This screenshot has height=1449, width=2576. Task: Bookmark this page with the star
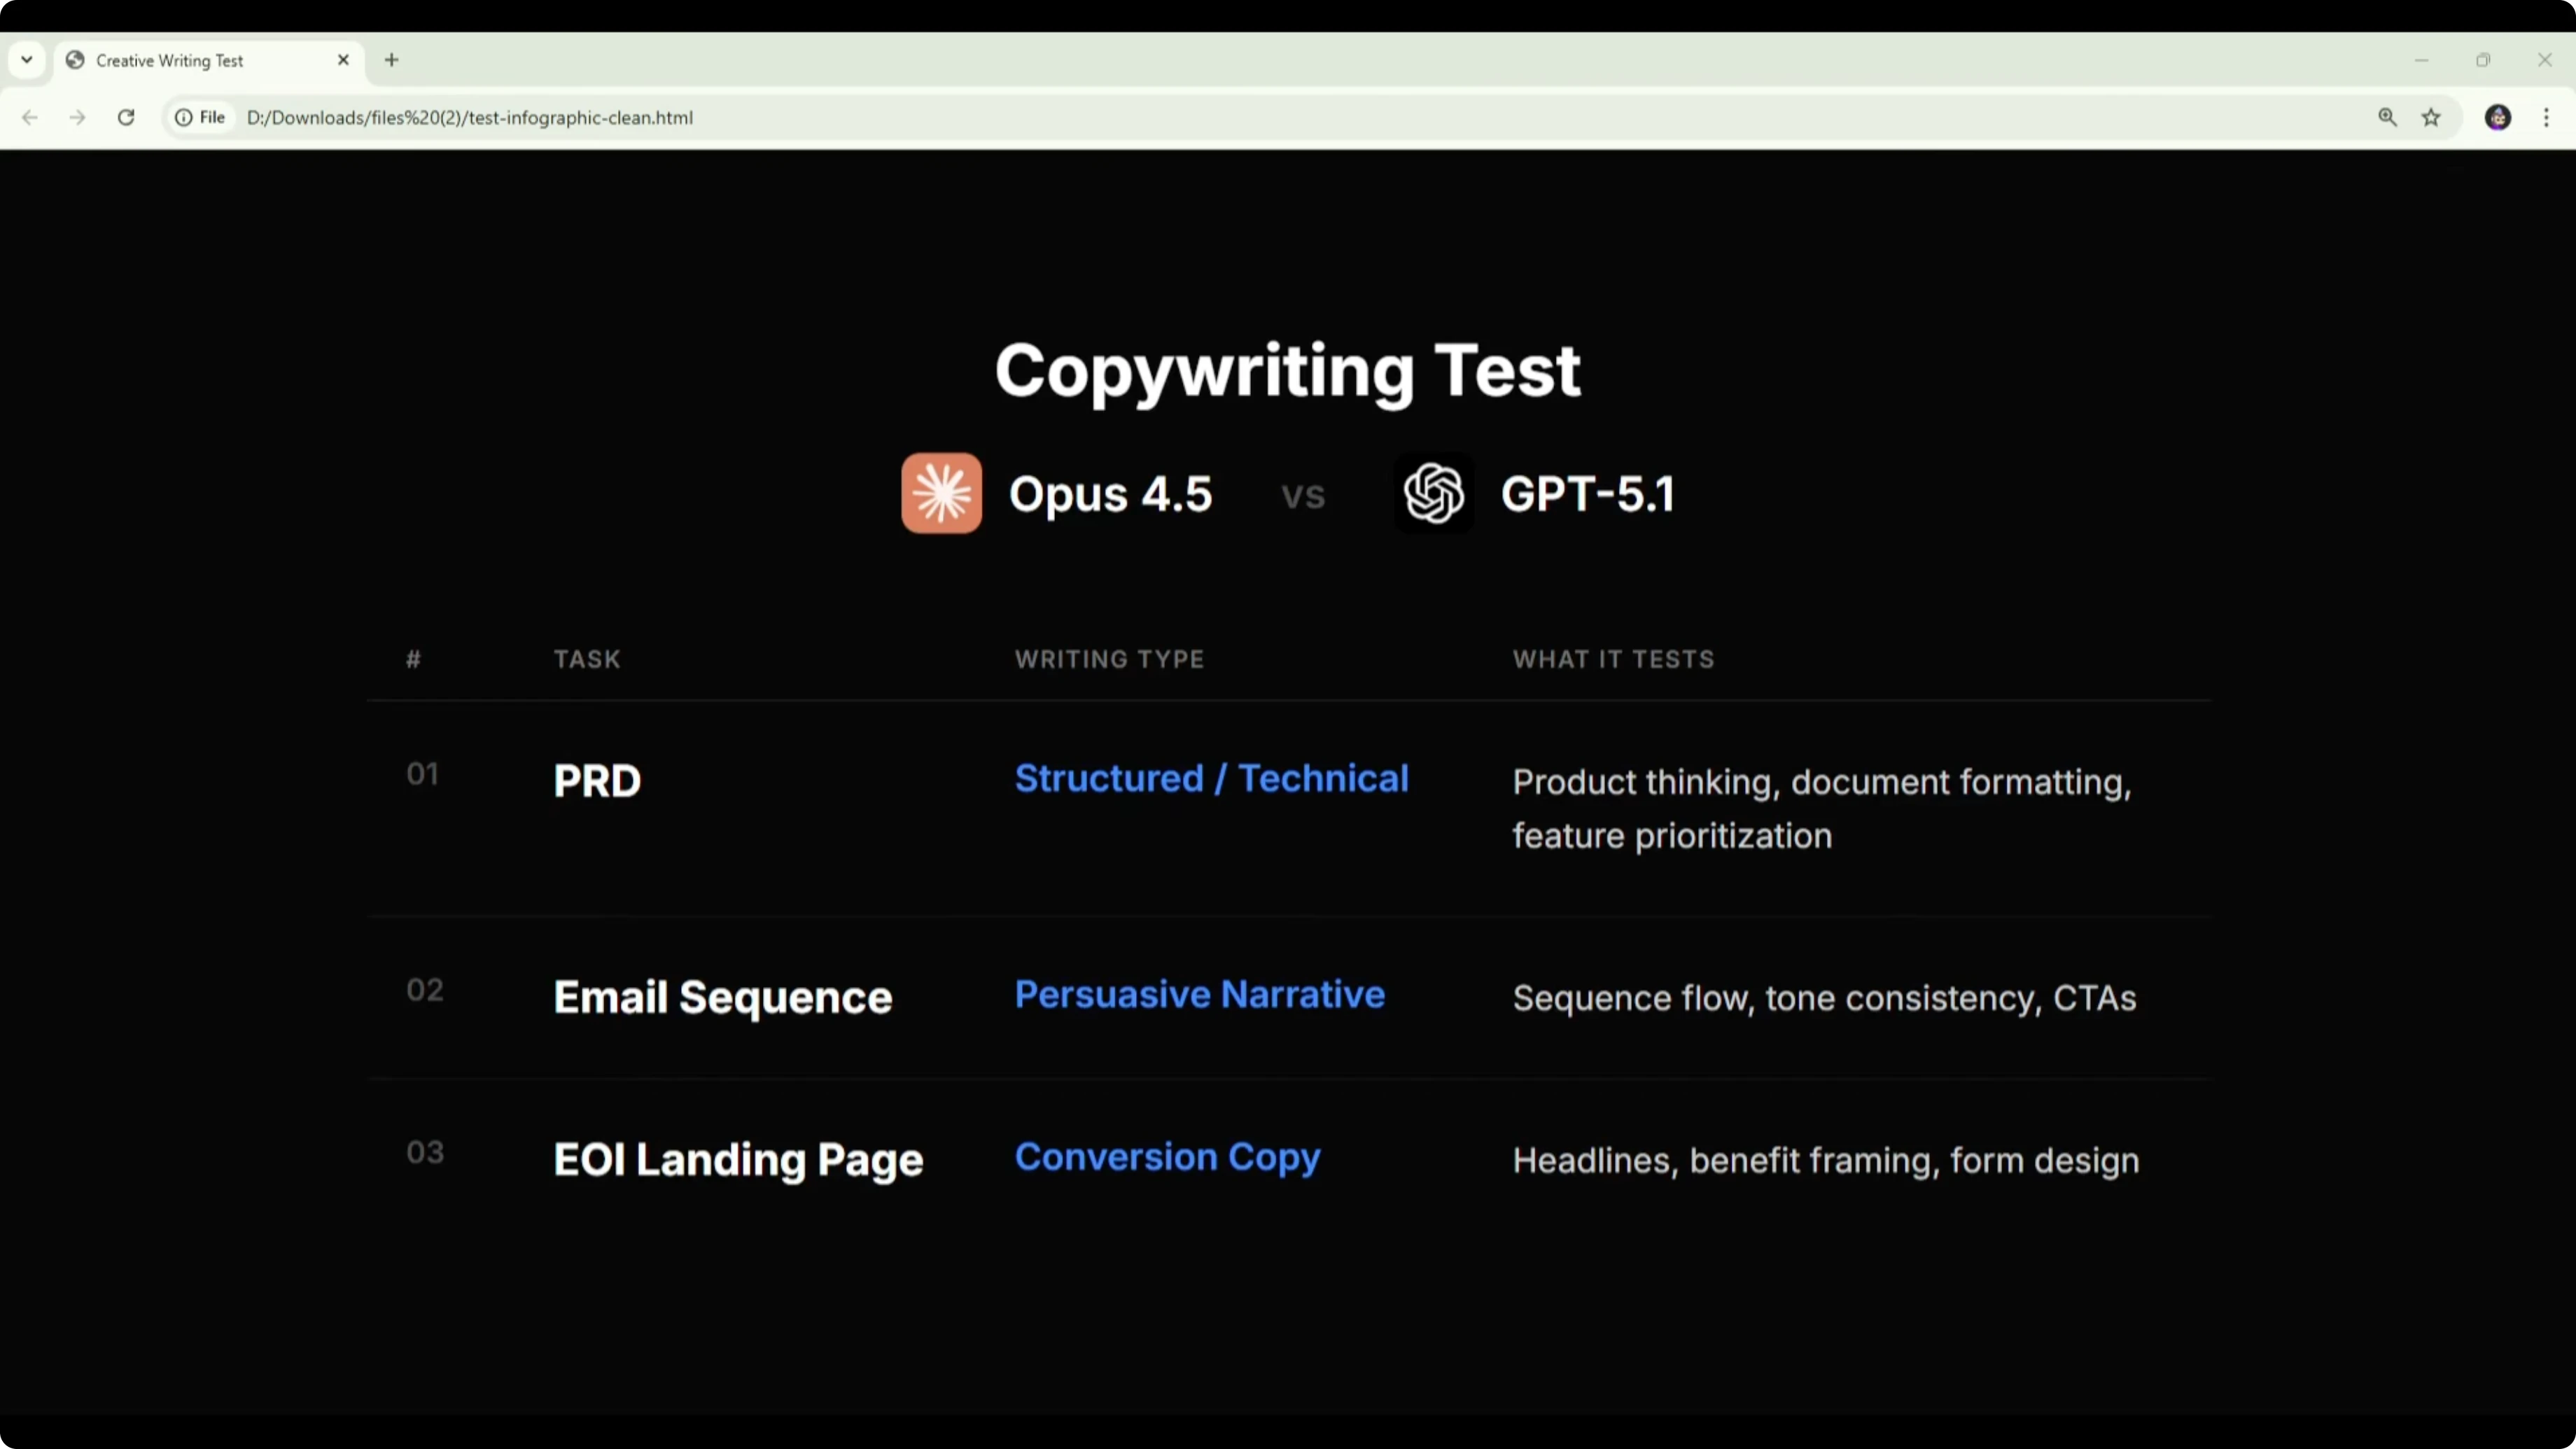pos(2431,117)
